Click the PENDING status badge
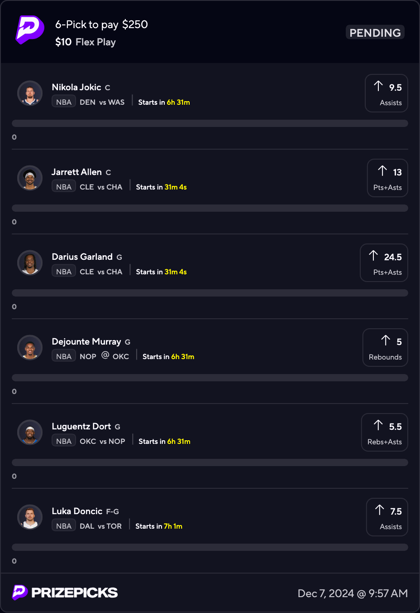 tap(375, 33)
